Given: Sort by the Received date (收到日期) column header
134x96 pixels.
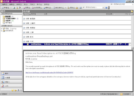Looking at the screenshot, I should [115, 14].
